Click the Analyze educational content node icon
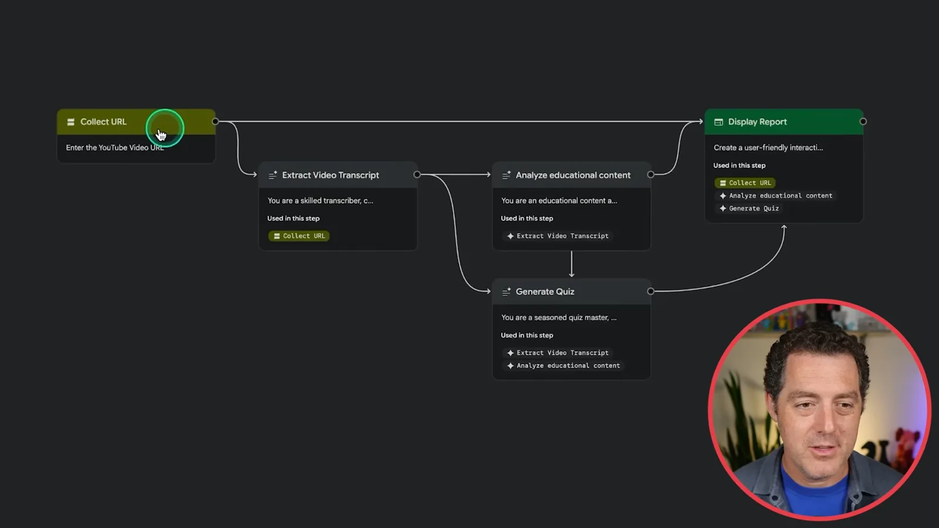Screen dimensions: 939x528 pos(506,175)
